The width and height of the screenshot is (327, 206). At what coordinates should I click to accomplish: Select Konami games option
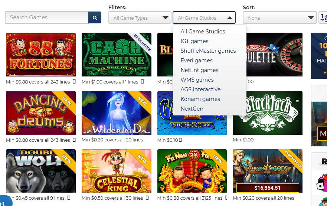point(200,99)
